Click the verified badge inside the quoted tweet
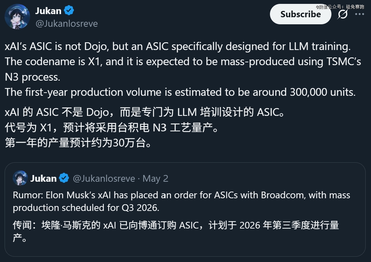Viewport: 371px width, 262px height. point(64,178)
